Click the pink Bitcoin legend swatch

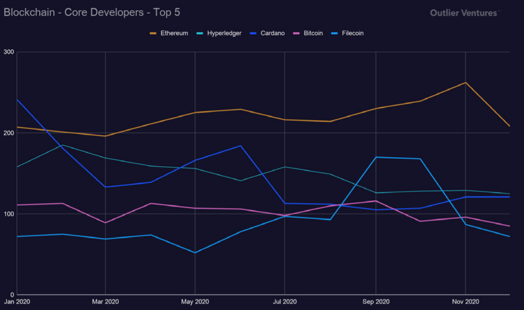(296, 33)
